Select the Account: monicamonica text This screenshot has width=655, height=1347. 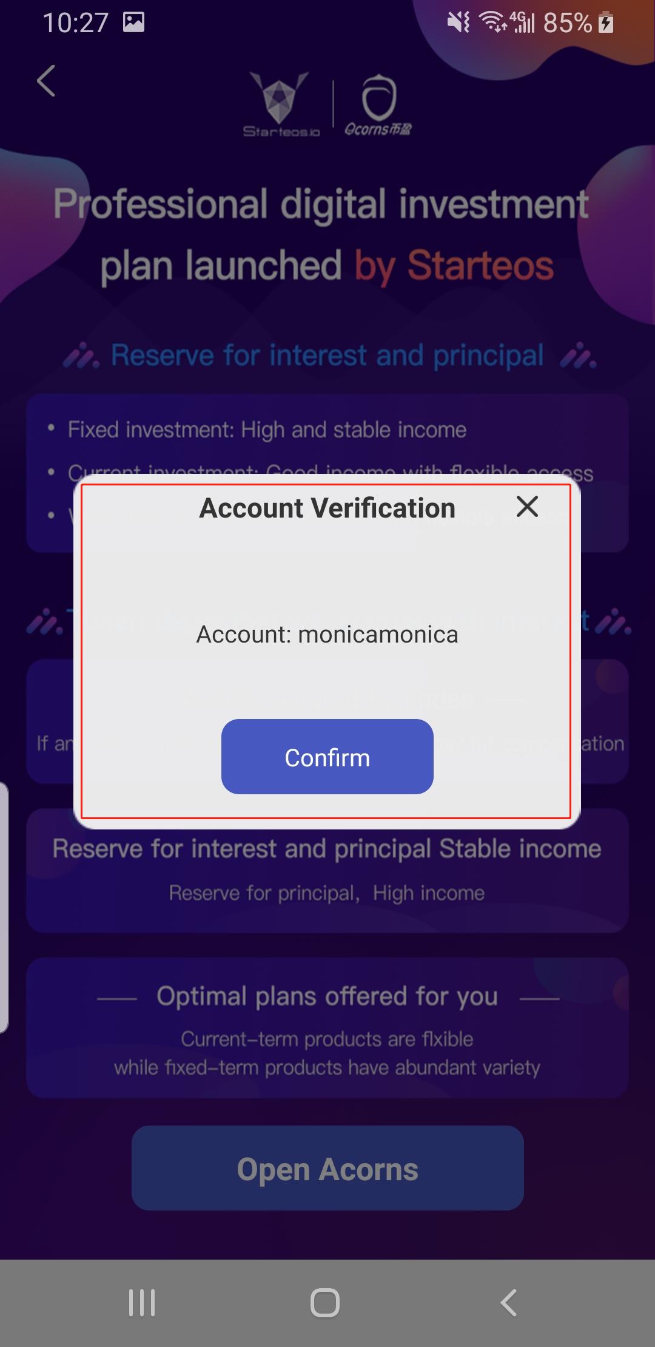point(327,634)
